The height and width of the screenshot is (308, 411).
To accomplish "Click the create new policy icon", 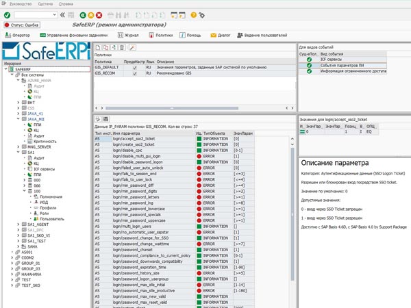I will 98,47.
